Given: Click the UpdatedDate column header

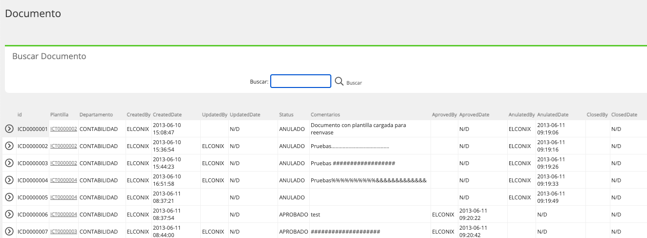Looking at the screenshot, I should (x=245, y=115).
